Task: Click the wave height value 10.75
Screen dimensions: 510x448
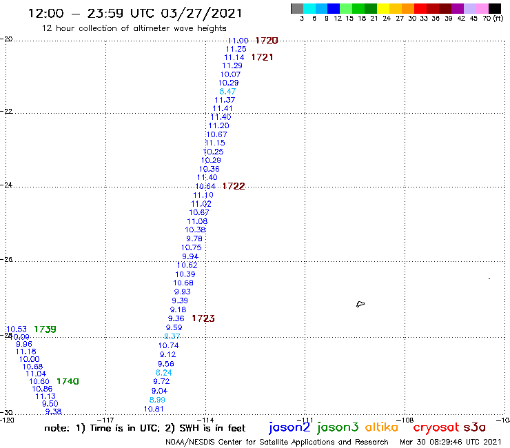Action: pyautogui.click(x=192, y=247)
